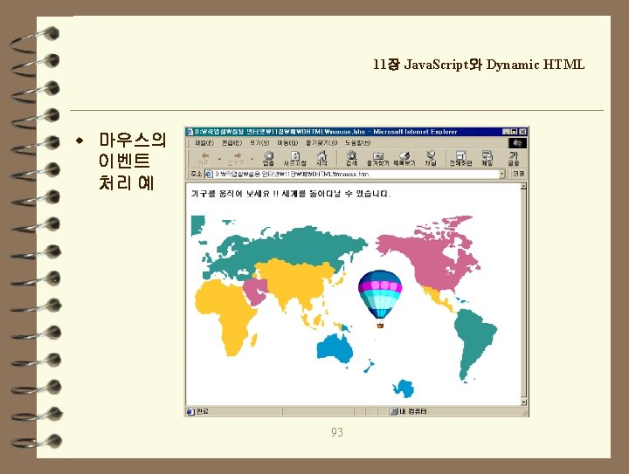
Task: Click the Forward (앞으로) toolbar arrow
Action: (236, 158)
